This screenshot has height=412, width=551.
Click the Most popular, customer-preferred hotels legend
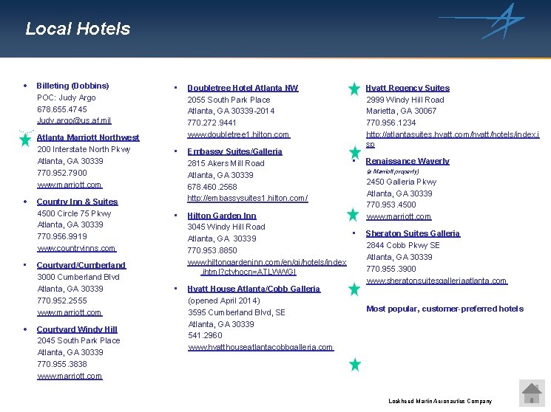445,309
